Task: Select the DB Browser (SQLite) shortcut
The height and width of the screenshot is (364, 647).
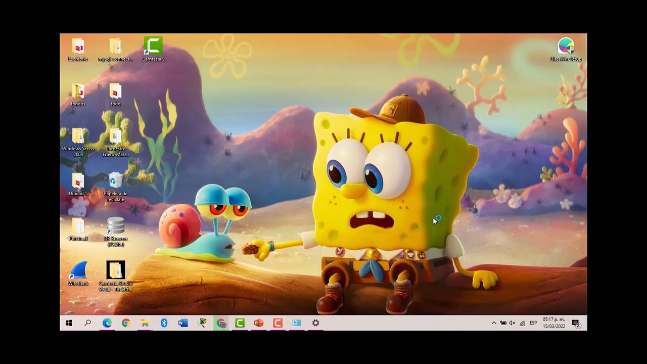Action: [115, 232]
